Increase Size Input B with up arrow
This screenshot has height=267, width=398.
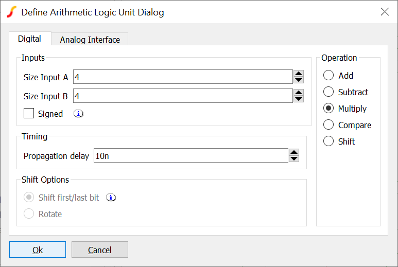pos(299,93)
